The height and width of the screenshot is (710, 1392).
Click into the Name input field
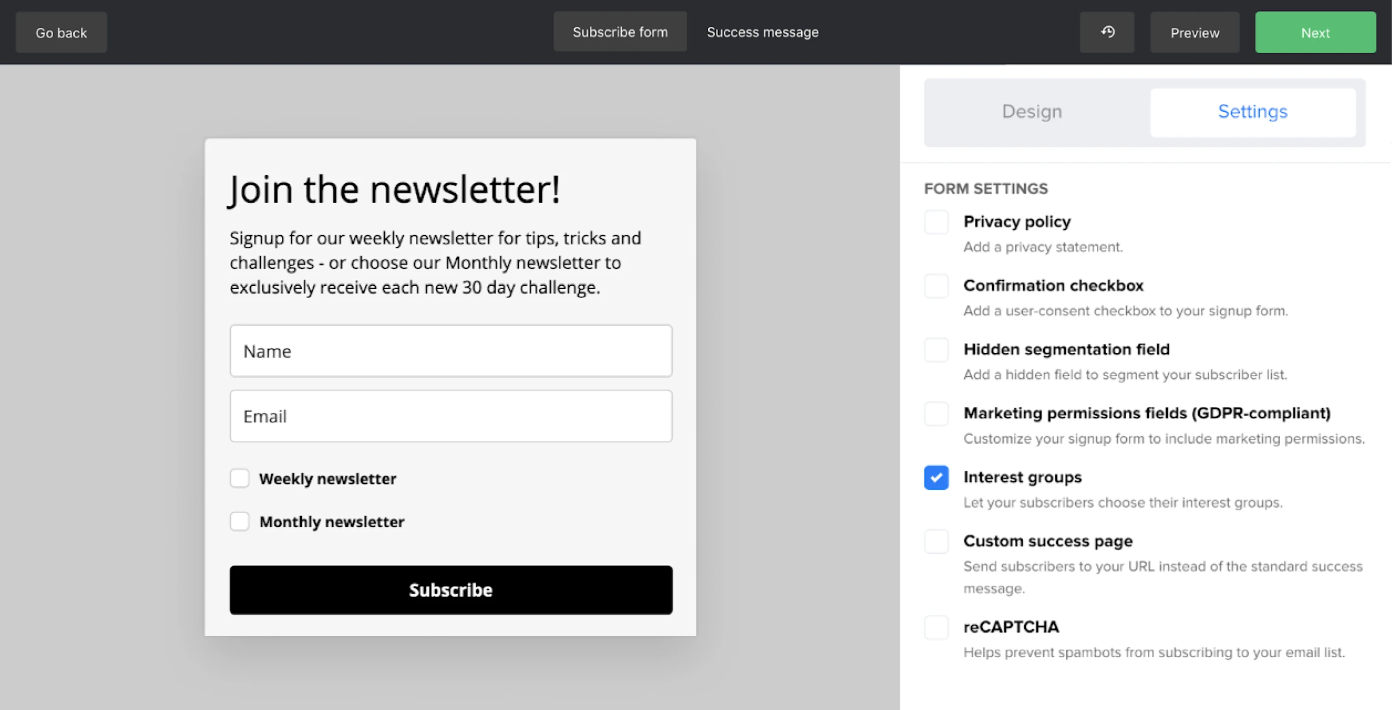click(451, 351)
